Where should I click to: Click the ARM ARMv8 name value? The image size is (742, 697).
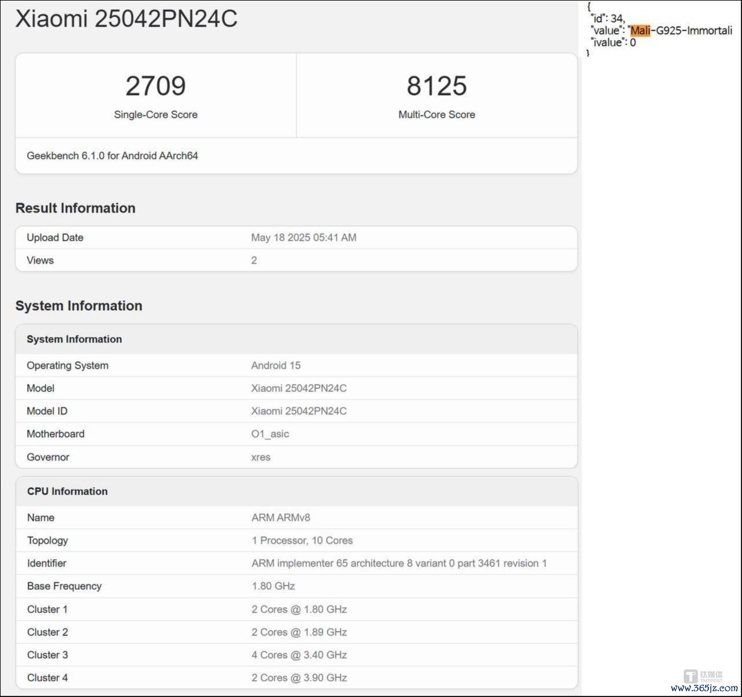point(281,518)
